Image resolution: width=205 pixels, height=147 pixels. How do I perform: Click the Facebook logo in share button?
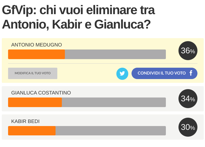pos(191,73)
